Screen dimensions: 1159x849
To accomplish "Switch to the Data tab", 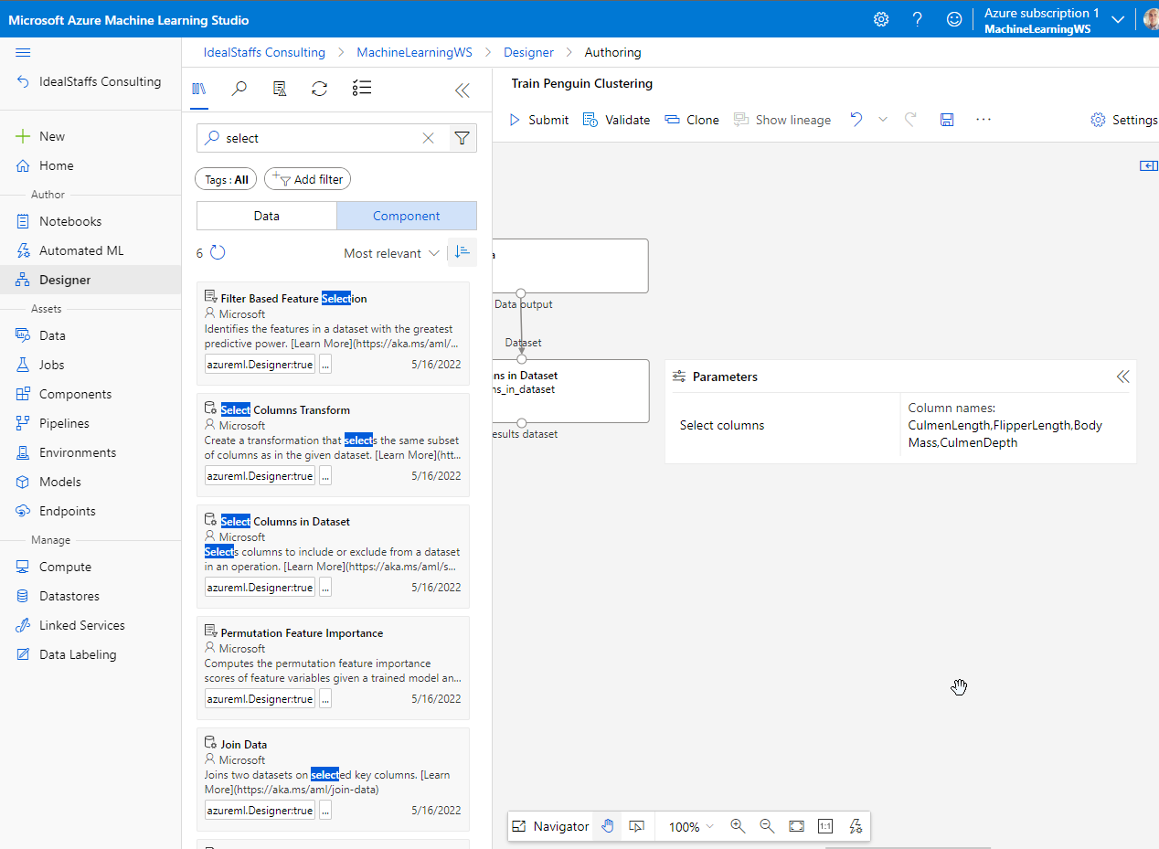I will 267,216.
